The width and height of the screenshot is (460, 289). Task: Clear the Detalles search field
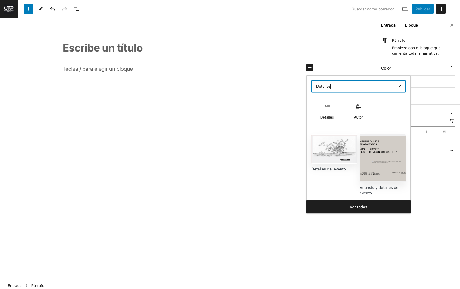click(x=400, y=86)
